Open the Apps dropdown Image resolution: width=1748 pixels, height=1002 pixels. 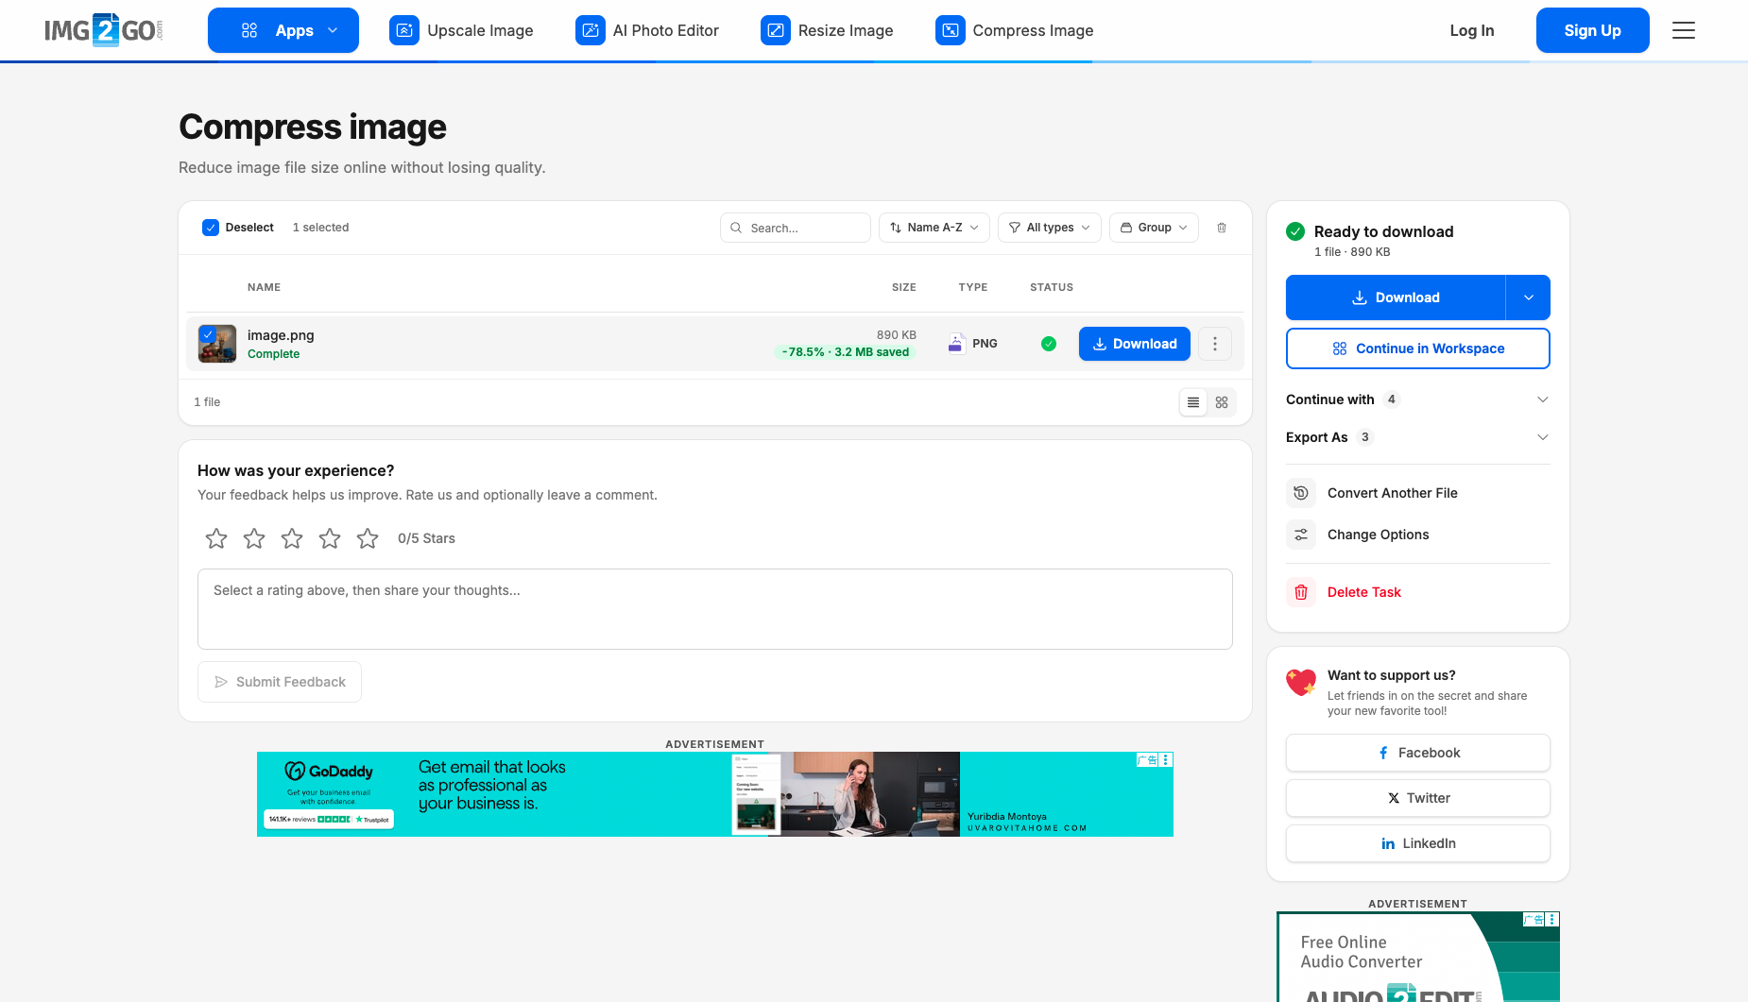[283, 30]
